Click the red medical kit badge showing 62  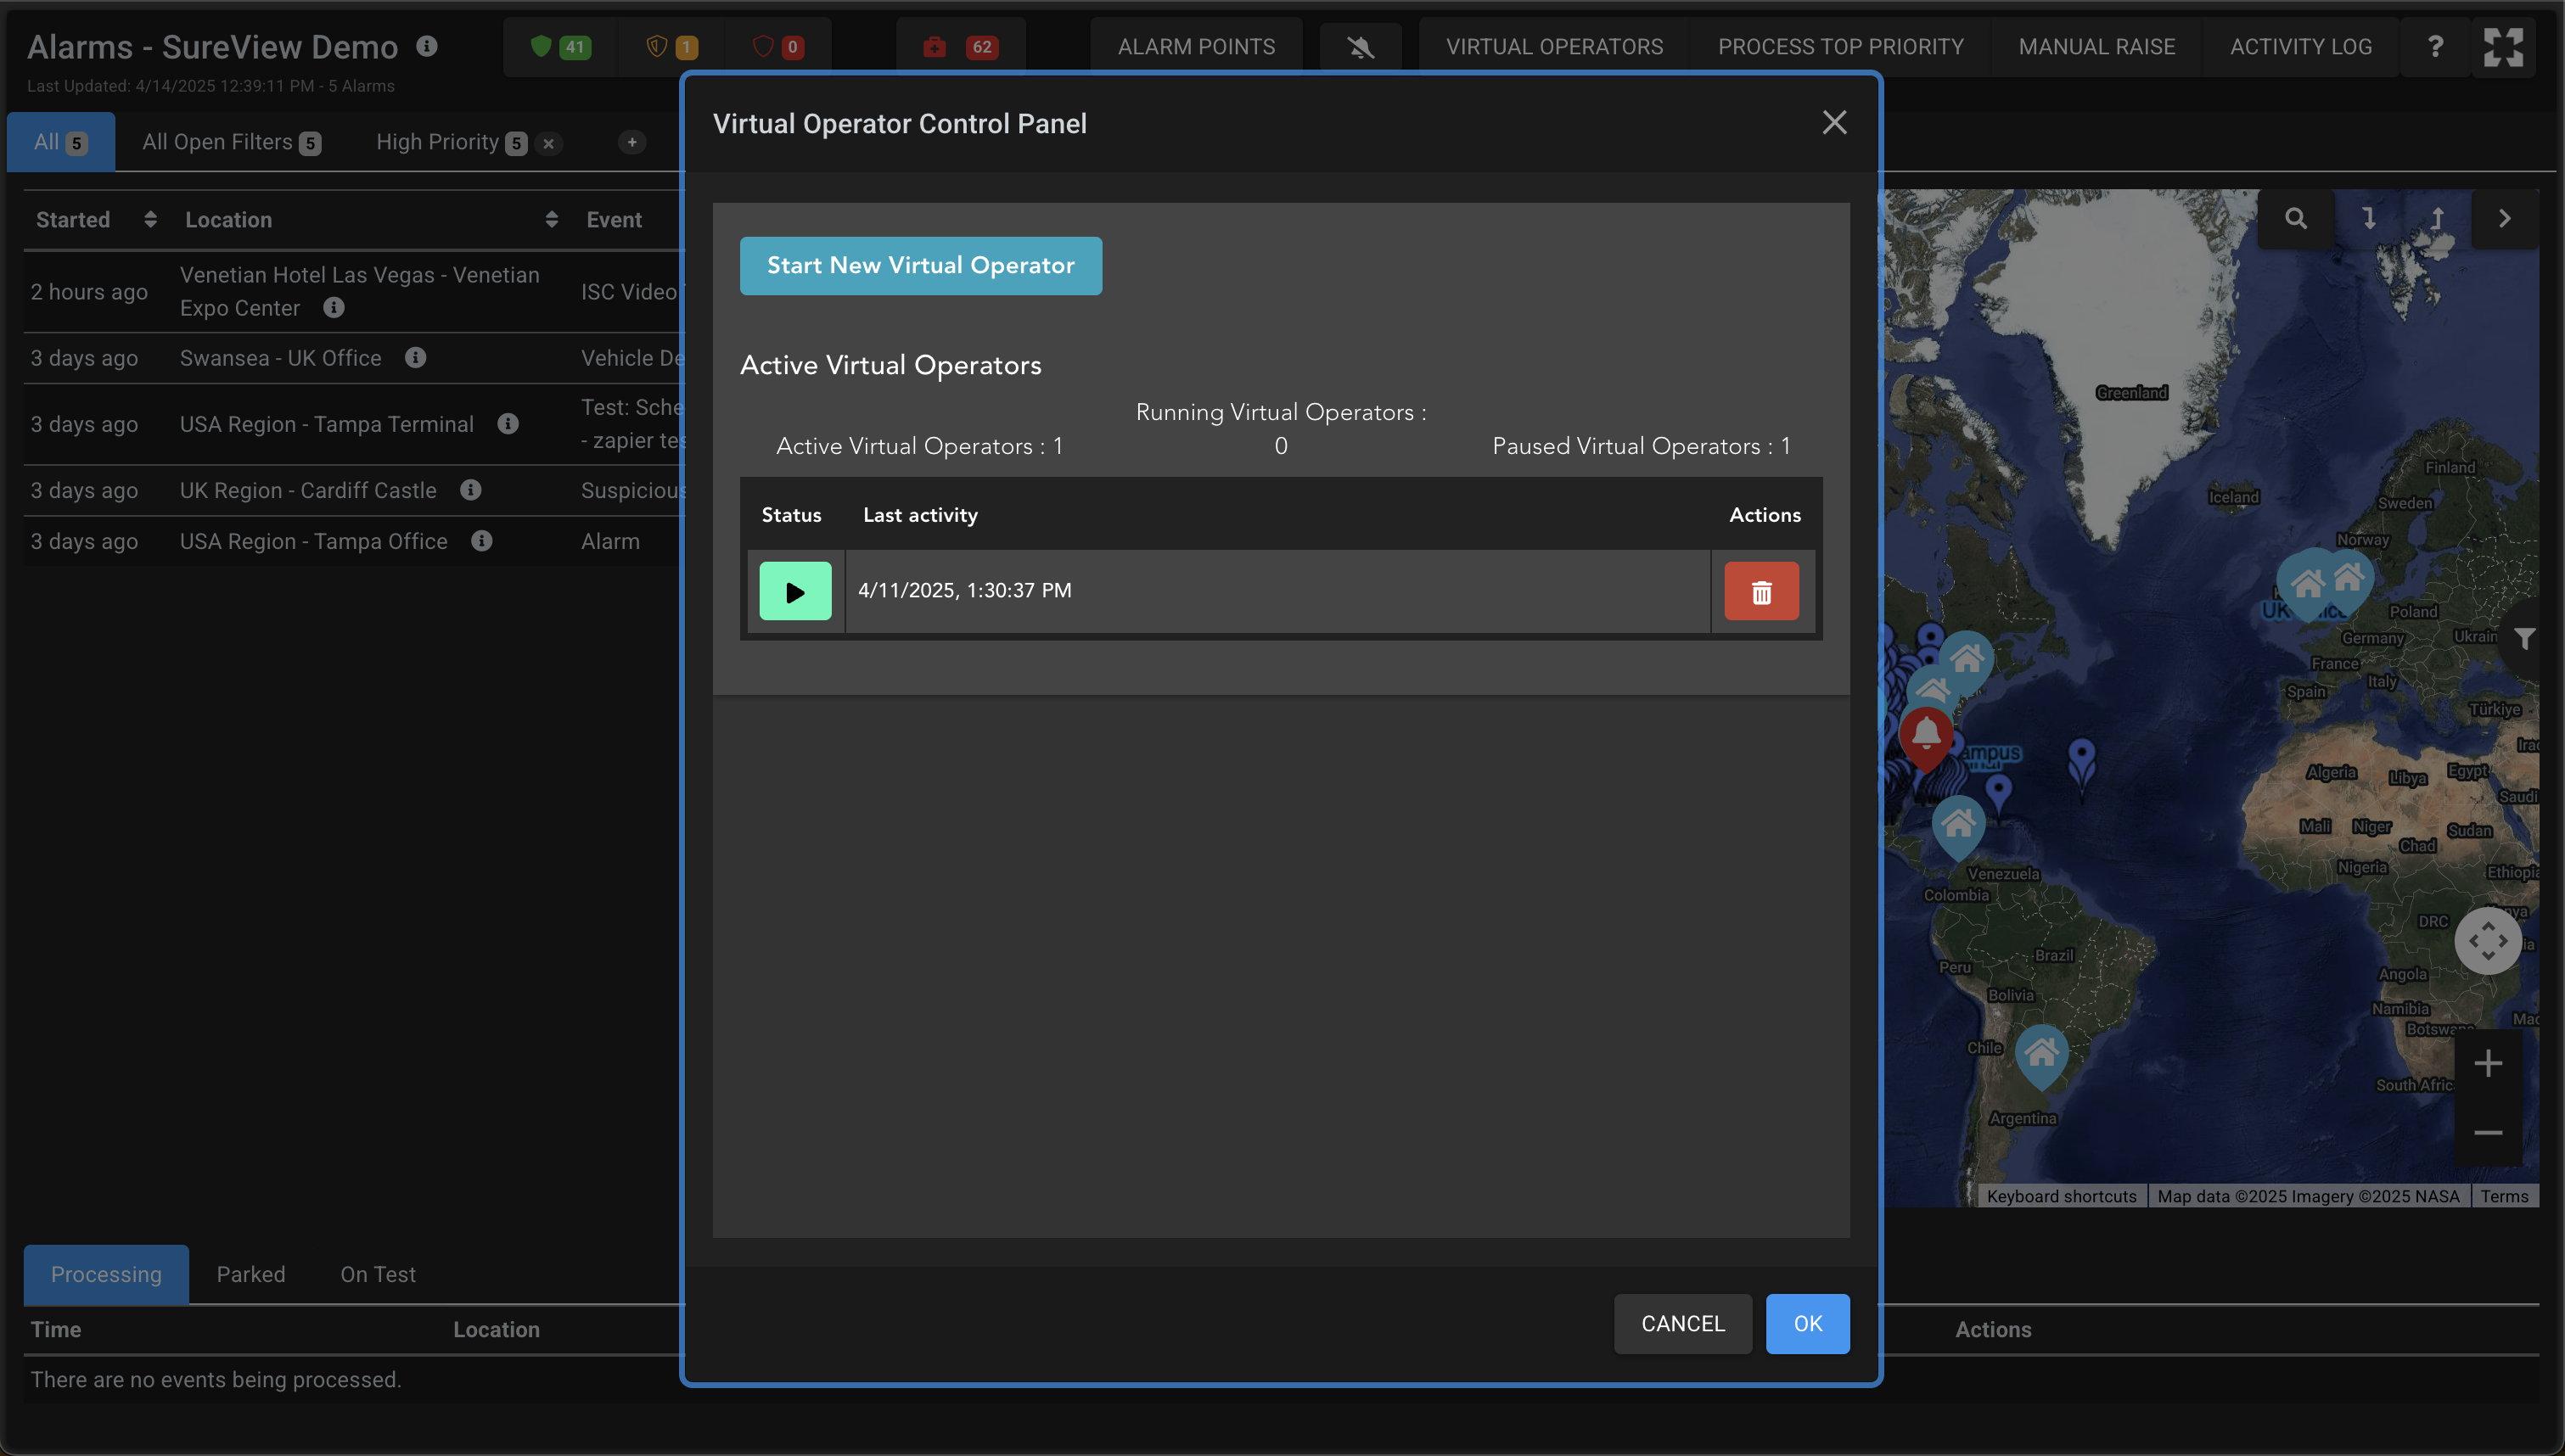[961, 47]
